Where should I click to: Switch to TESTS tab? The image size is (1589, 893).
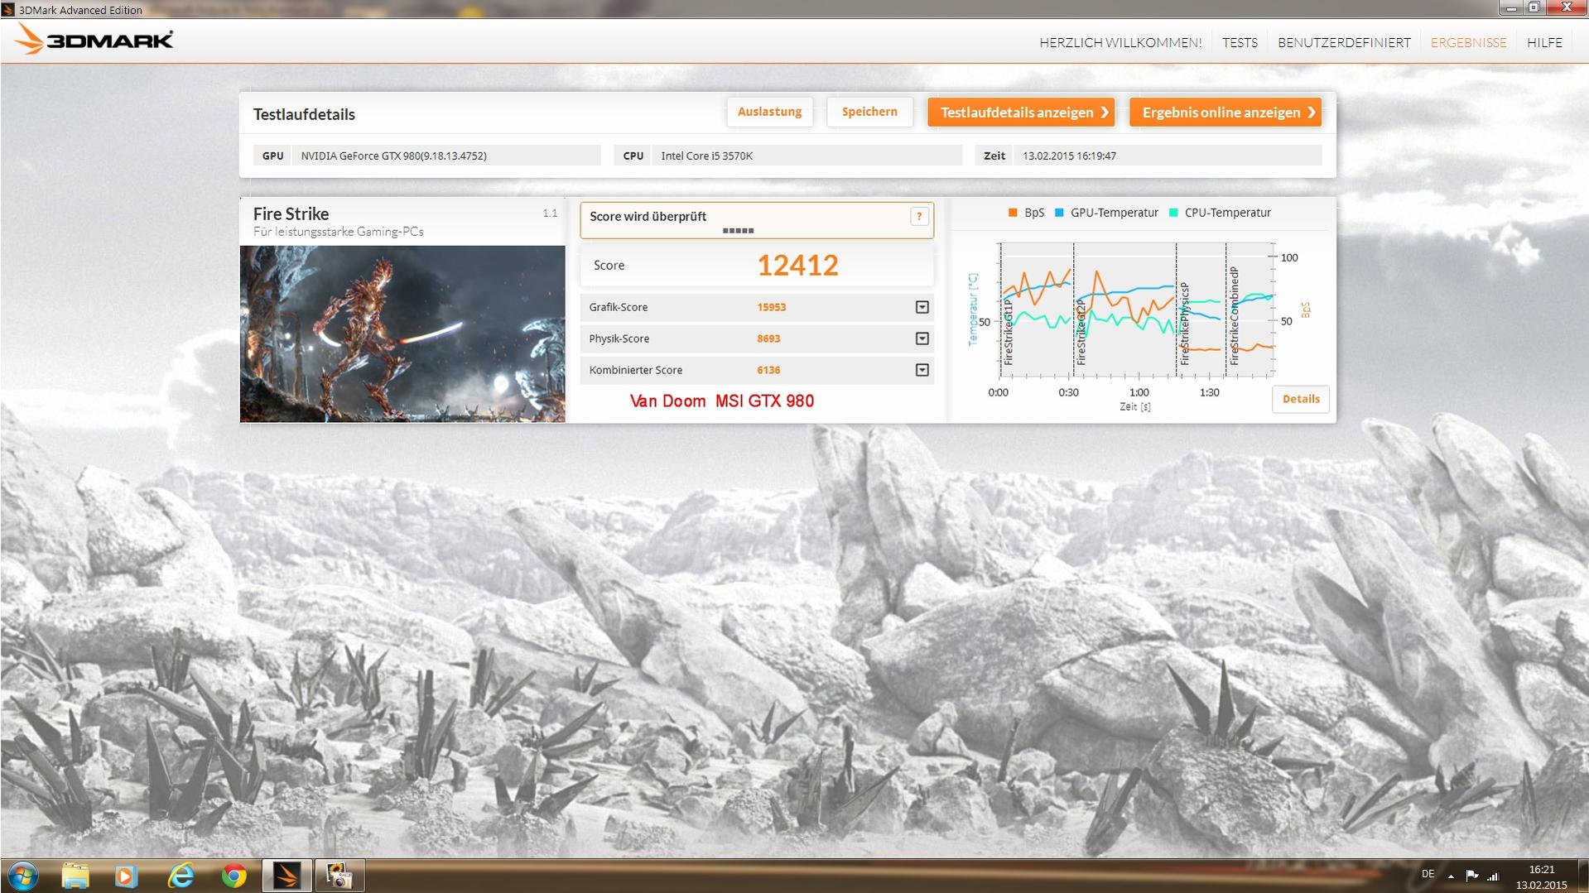[x=1240, y=42]
